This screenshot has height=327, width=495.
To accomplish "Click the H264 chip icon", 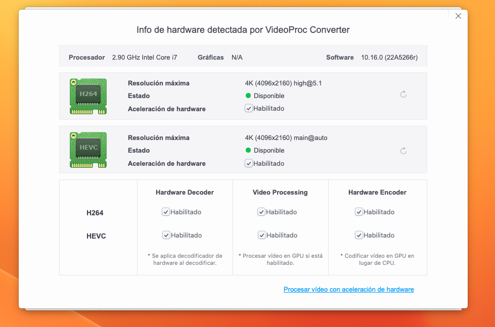I will (88, 96).
